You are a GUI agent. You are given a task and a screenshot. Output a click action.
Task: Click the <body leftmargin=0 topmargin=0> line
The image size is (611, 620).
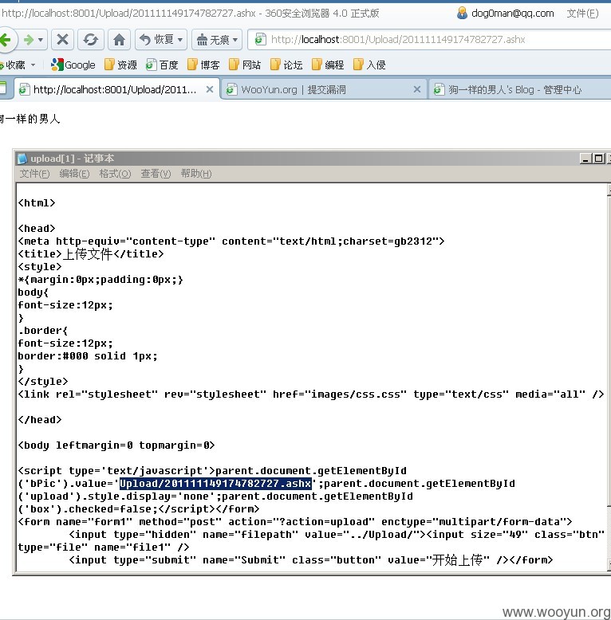click(116, 445)
